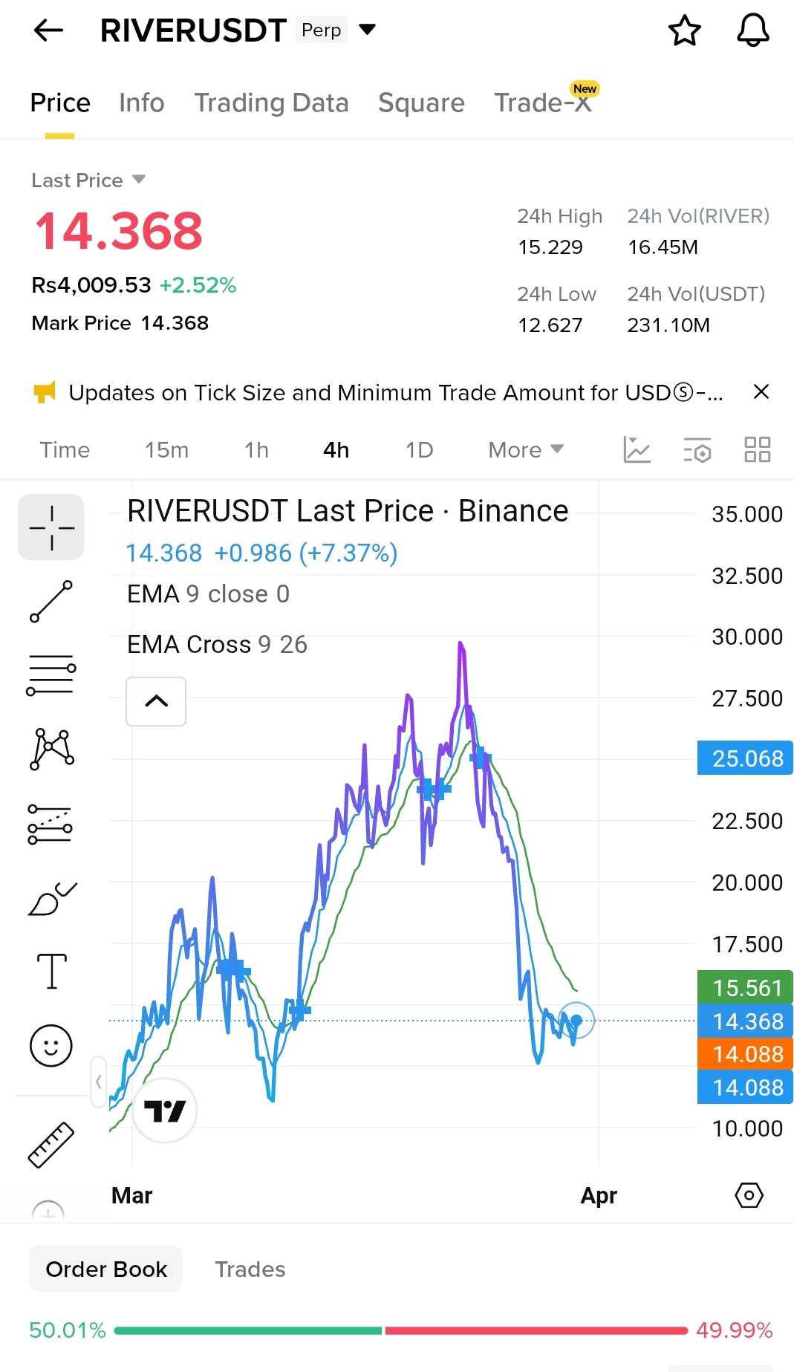
Task: Open the RIVERUSDT pair selector arrow
Action: click(367, 30)
